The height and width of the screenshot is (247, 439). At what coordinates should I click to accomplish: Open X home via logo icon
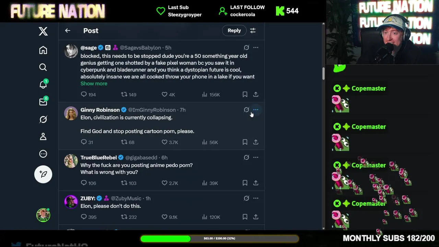click(x=43, y=31)
